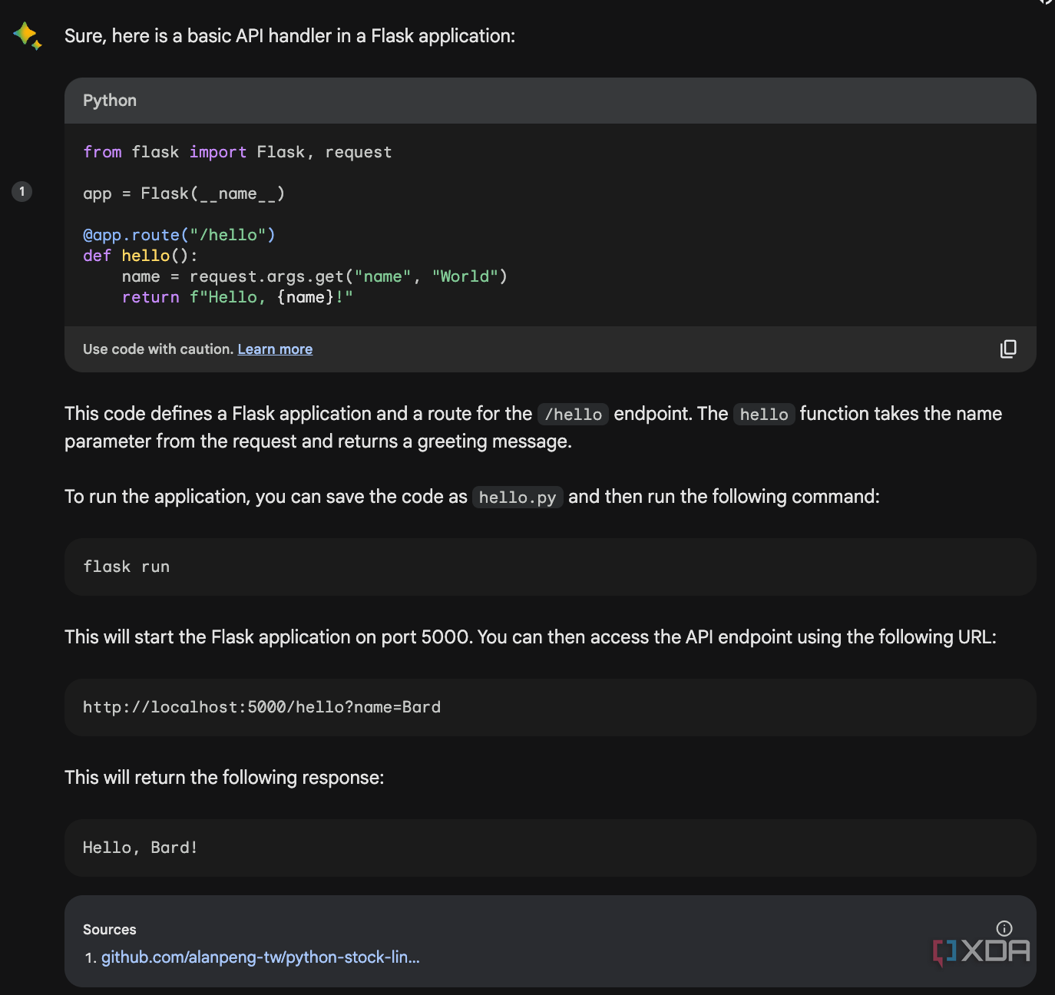1055x995 pixels.
Task: Click the inline /hello code chip
Action: 573,415
